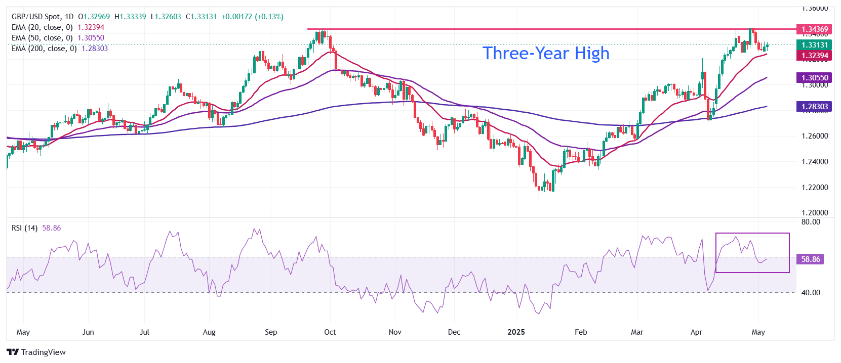
Task: Click the dark purple 1.28303 price tag
Action: tap(814, 107)
